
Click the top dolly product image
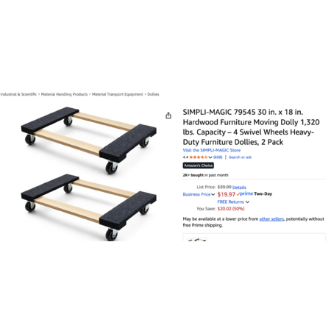pyautogui.click(x=89, y=140)
